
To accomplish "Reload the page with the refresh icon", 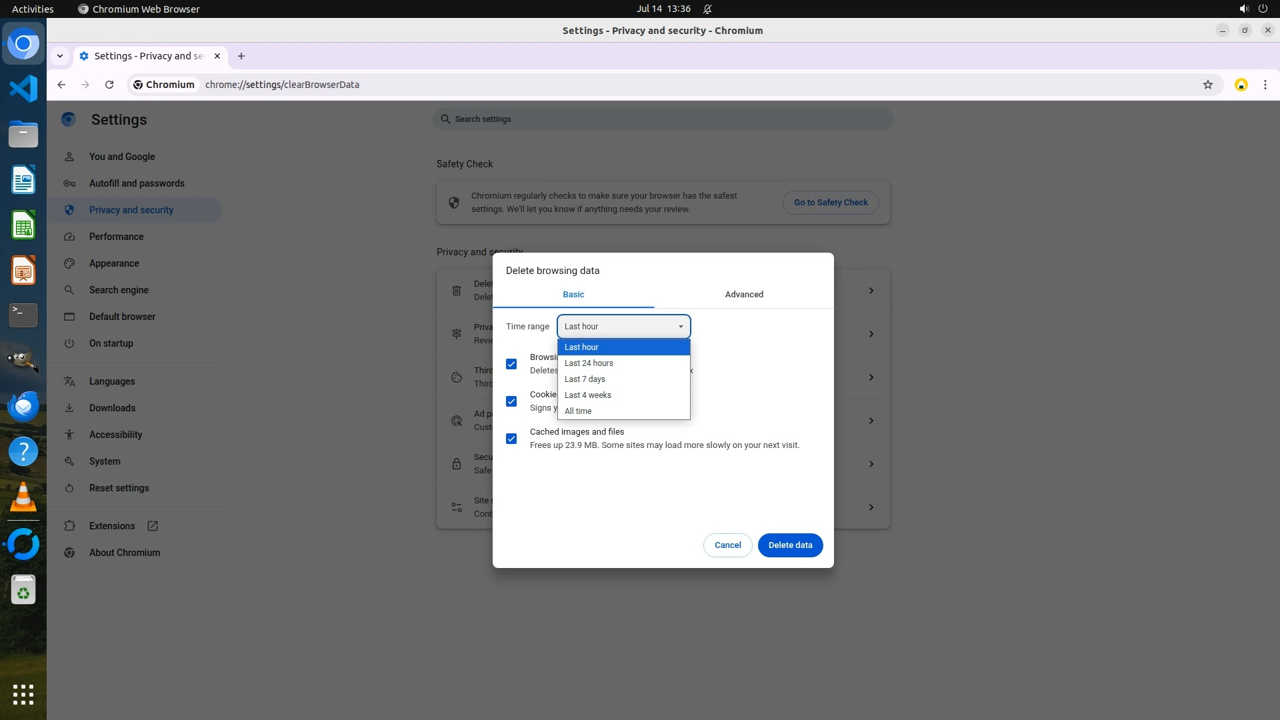I will (x=109, y=85).
